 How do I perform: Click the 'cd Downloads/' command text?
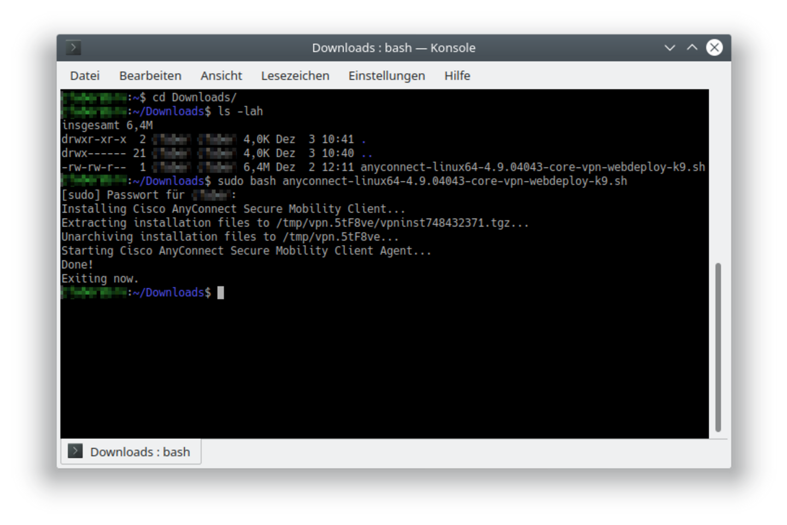coord(195,97)
